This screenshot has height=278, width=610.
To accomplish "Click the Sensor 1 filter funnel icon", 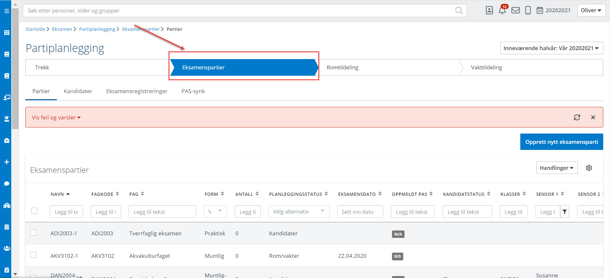I will tap(565, 212).
